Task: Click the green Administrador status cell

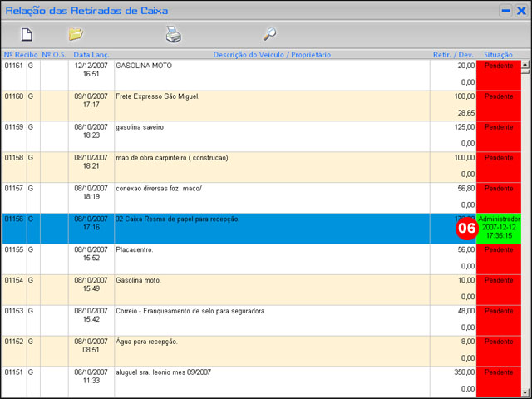Action: [499, 228]
